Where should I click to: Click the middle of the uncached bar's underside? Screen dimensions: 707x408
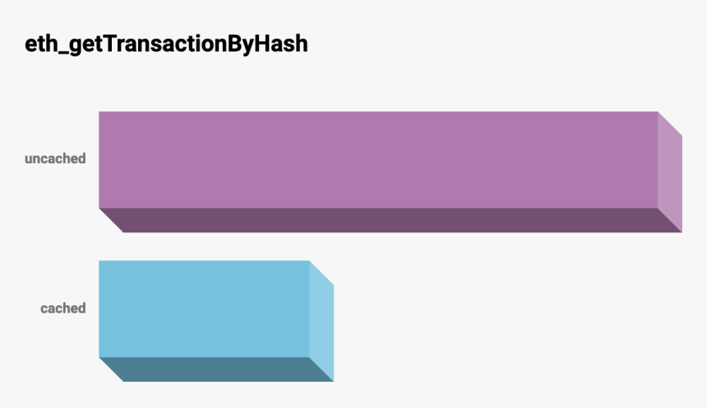pos(390,220)
